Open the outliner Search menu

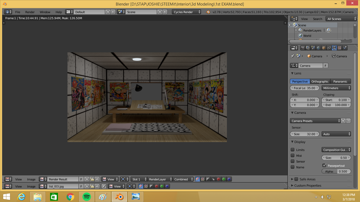(x=318, y=19)
